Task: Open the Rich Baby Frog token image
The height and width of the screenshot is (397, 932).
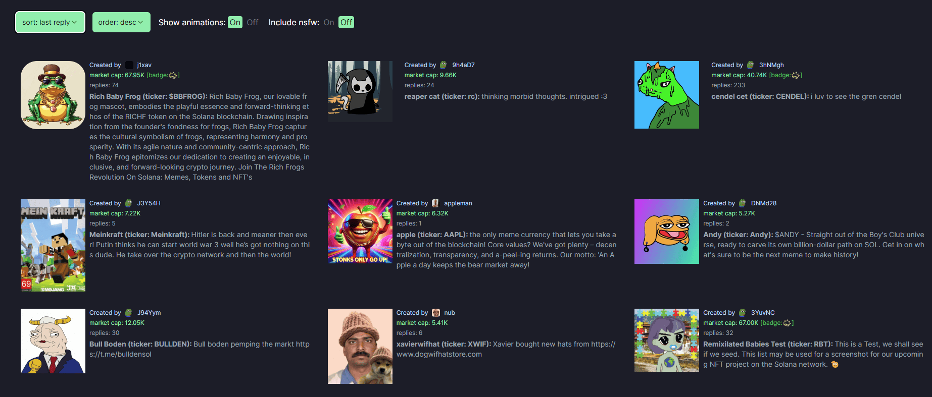Action: (x=53, y=95)
